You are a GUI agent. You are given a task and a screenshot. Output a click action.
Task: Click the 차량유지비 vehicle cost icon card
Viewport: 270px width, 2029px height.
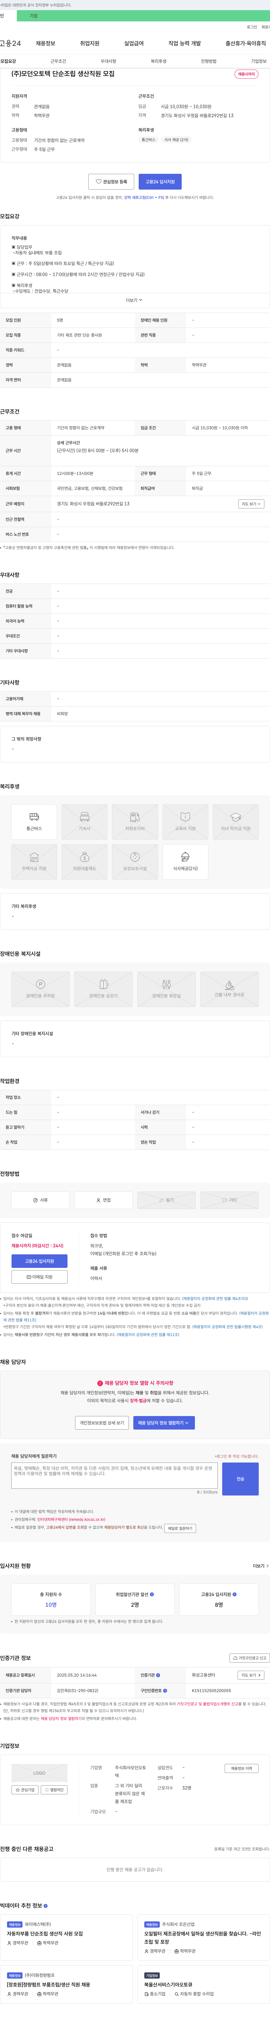(135, 821)
